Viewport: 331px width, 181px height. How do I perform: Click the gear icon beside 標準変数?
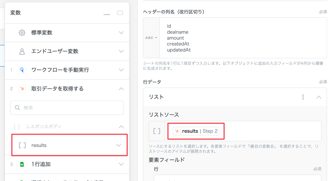[22, 33]
